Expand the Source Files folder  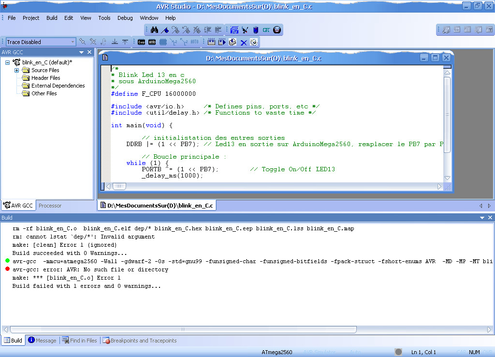(x=16, y=70)
